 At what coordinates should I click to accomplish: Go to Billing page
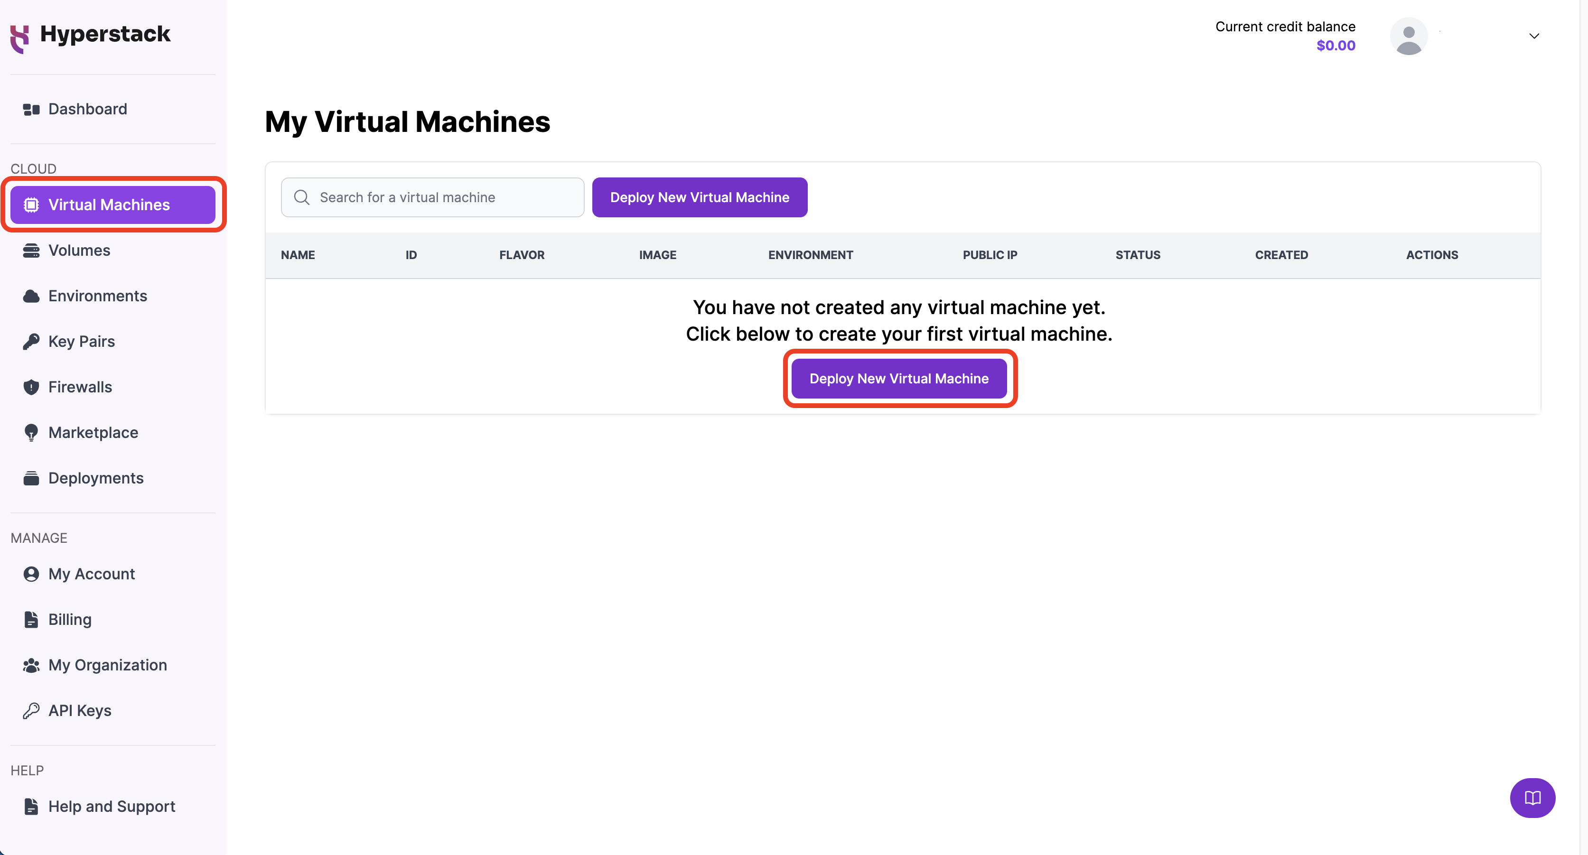click(113, 620)
